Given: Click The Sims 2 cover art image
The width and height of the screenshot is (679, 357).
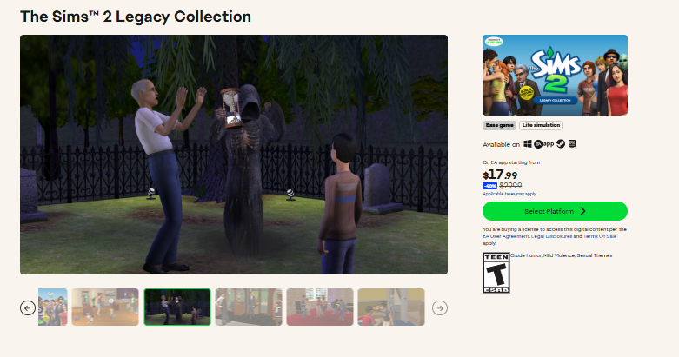Looking at the screenshot, I should (x=556, y=75).
